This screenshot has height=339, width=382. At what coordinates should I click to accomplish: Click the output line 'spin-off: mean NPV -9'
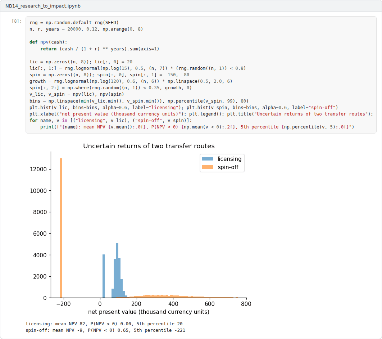pos(105,330)
